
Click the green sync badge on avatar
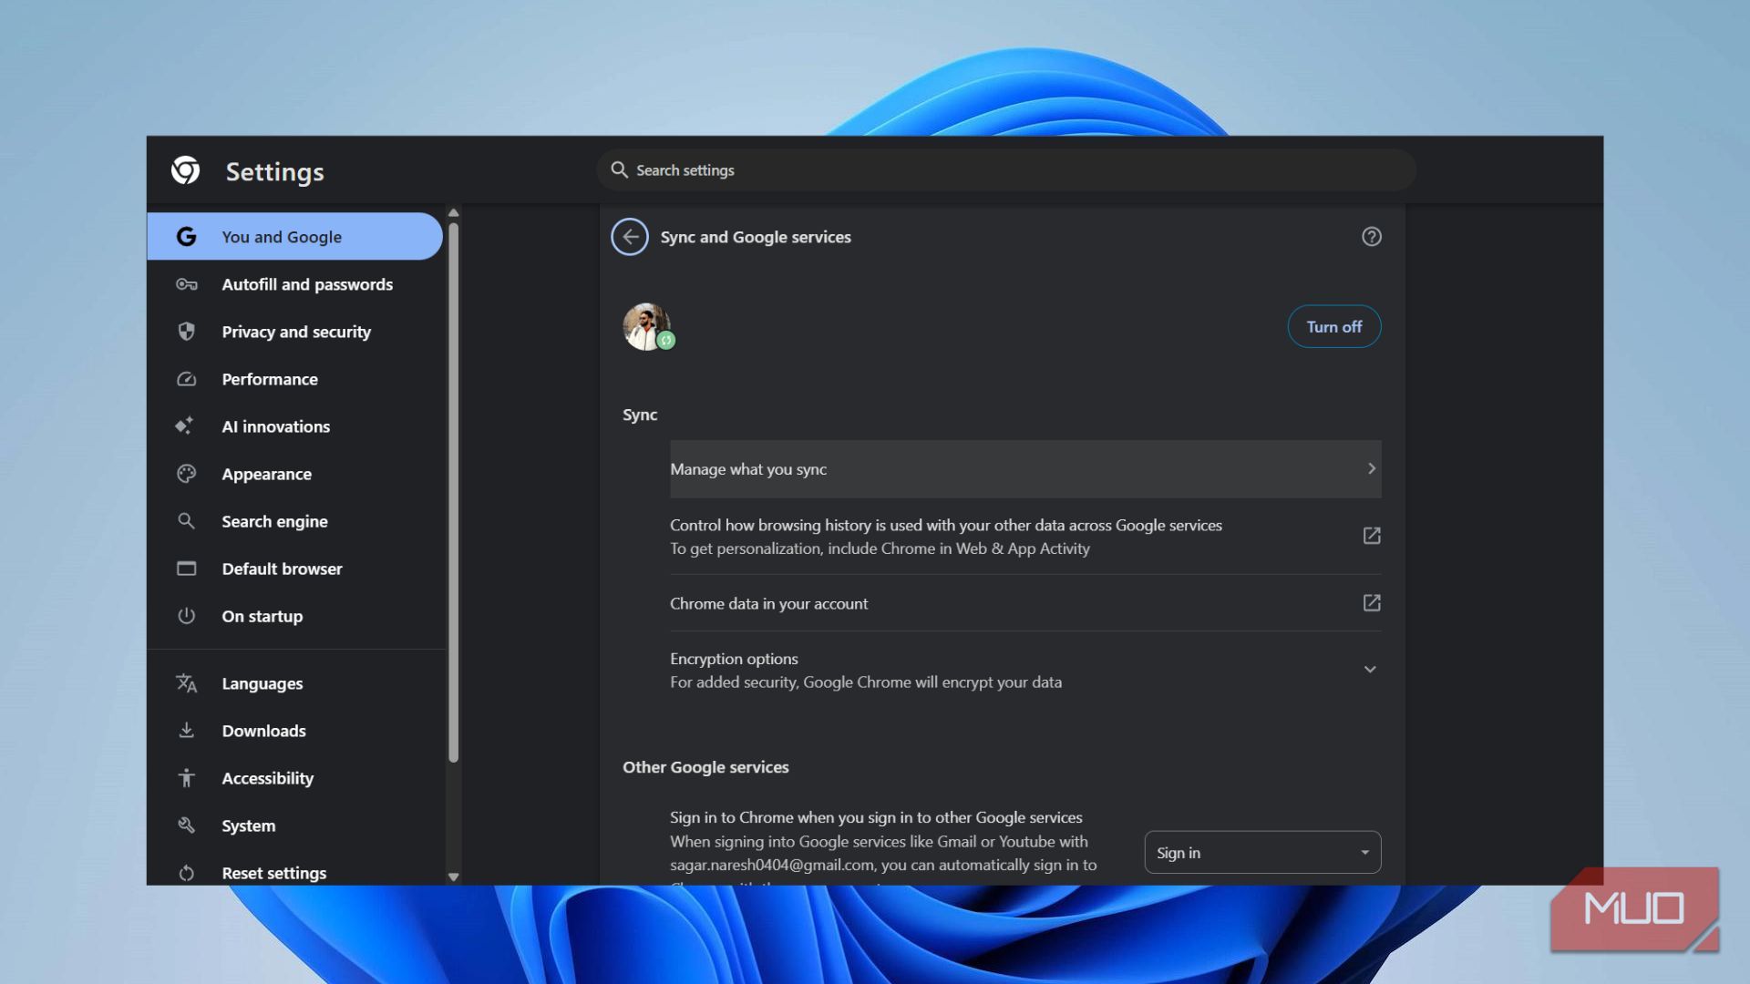point(666,341)
